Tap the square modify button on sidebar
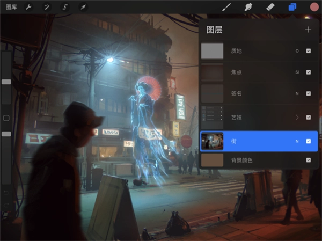The height and width of the screenshot is (241, 322). pos(6,118)
